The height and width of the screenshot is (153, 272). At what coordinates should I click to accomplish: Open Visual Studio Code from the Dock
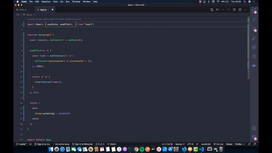pyautogui.click(x=201, y=149)
